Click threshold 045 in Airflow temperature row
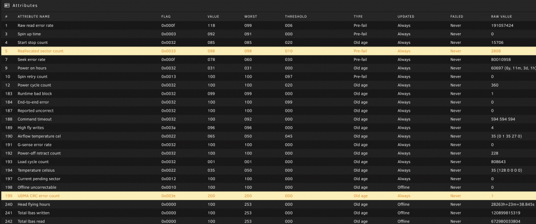The width and height of the screenshot is (536, 224). point(288,136)
